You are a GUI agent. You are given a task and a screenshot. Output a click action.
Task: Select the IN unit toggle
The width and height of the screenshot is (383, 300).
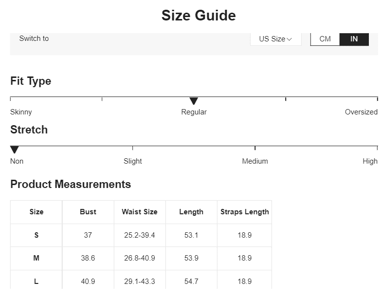pos(354,39)
